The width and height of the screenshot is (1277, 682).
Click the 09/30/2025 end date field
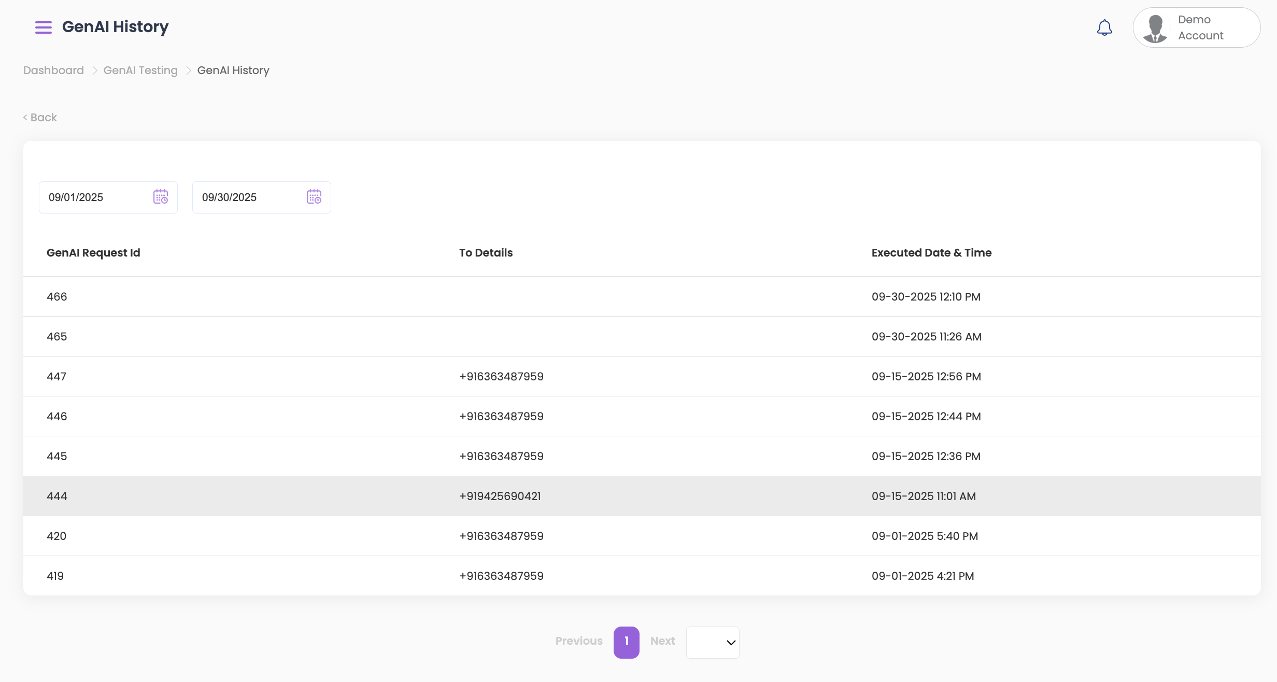tap(247, 197)
